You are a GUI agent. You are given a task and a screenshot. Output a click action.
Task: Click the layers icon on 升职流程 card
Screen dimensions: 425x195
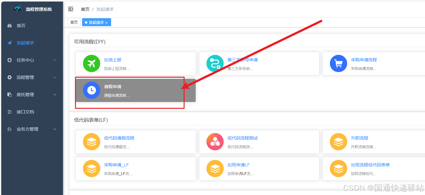[338, 142]
